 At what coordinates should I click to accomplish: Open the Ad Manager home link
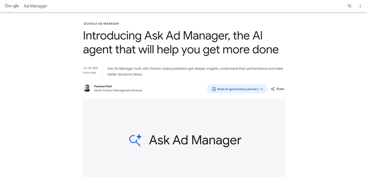click(x=35, y=6)
